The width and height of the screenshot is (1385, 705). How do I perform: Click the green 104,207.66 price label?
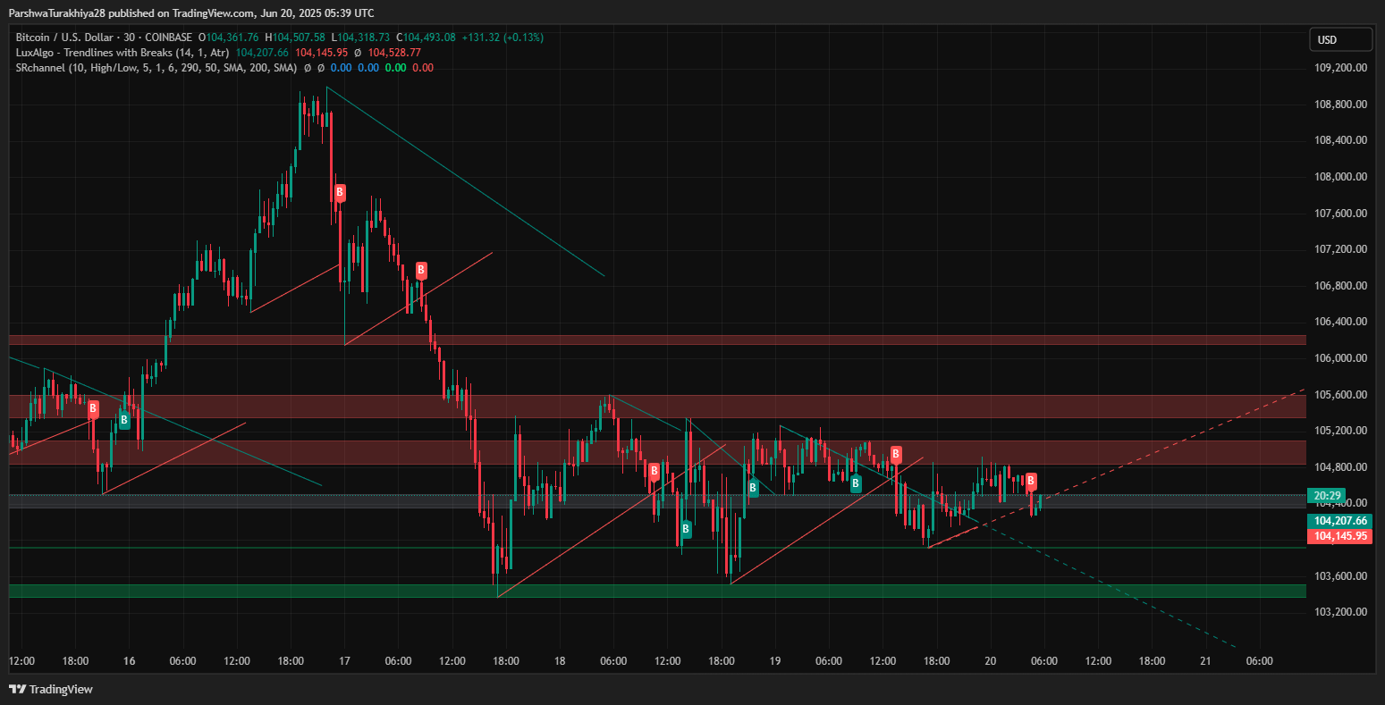coord(1338,521)
